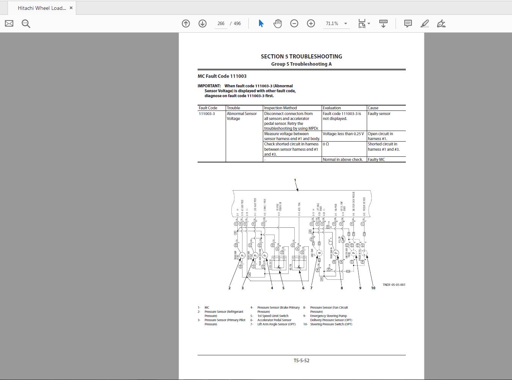Click the 'Group 5 Troubleshooting A' subtitle
Screen dimensions: 512x380
302,64
